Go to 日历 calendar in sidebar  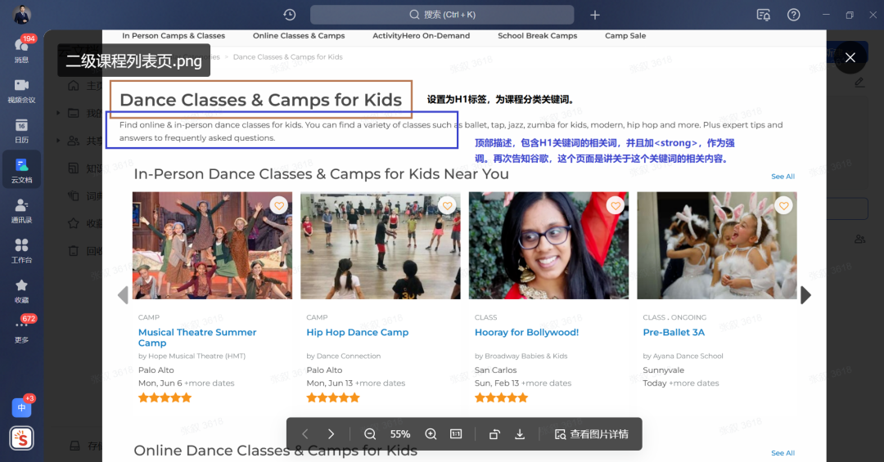21,129
